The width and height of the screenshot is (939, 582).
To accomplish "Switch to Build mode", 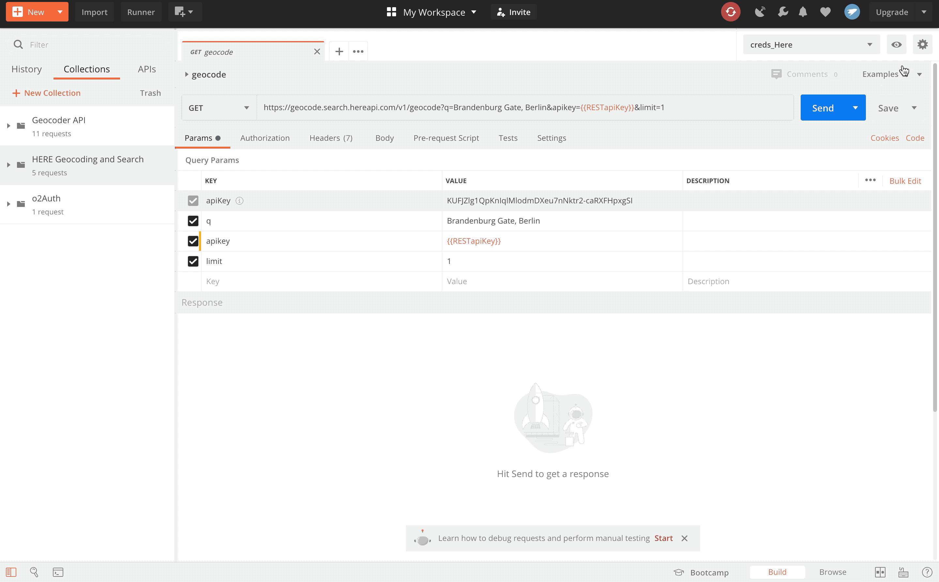I will pos(777,572).
